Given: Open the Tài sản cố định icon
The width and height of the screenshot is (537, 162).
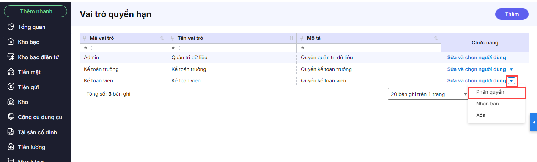Looking at the screenshot, I should click(x=11, y=132).
